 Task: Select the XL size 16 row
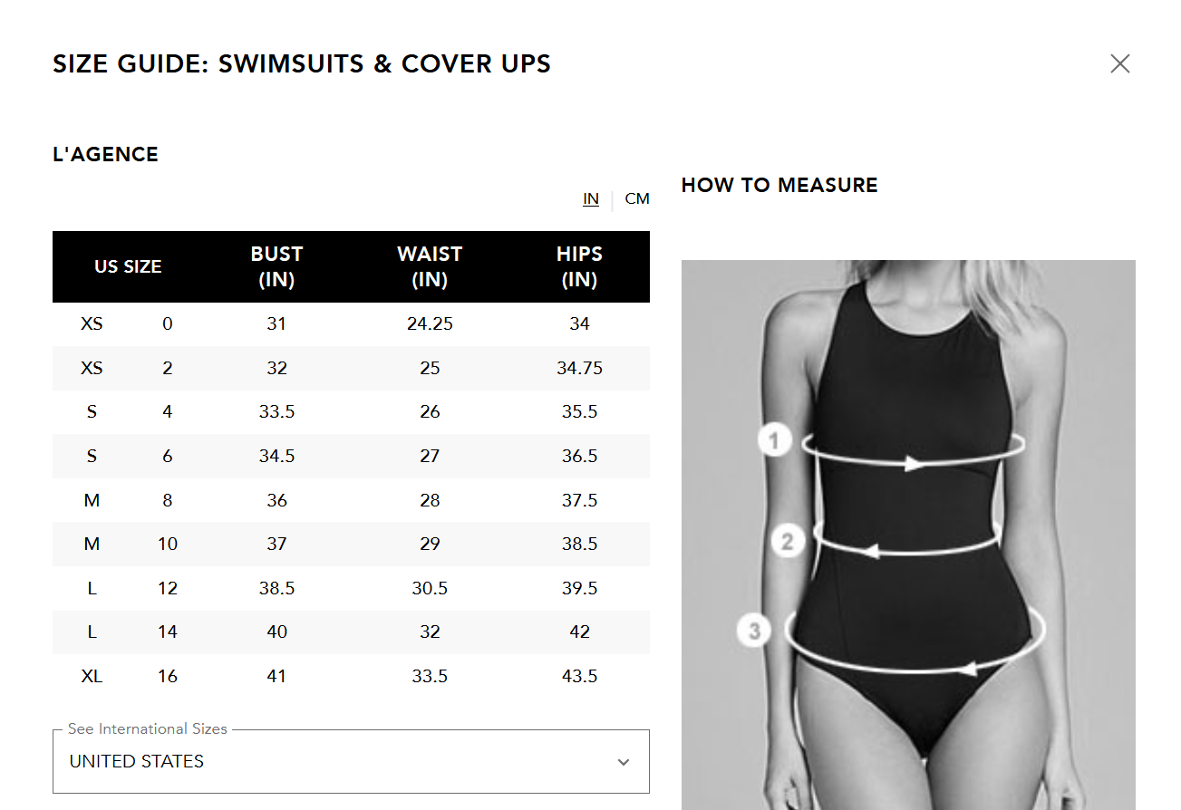click(351, 676)
